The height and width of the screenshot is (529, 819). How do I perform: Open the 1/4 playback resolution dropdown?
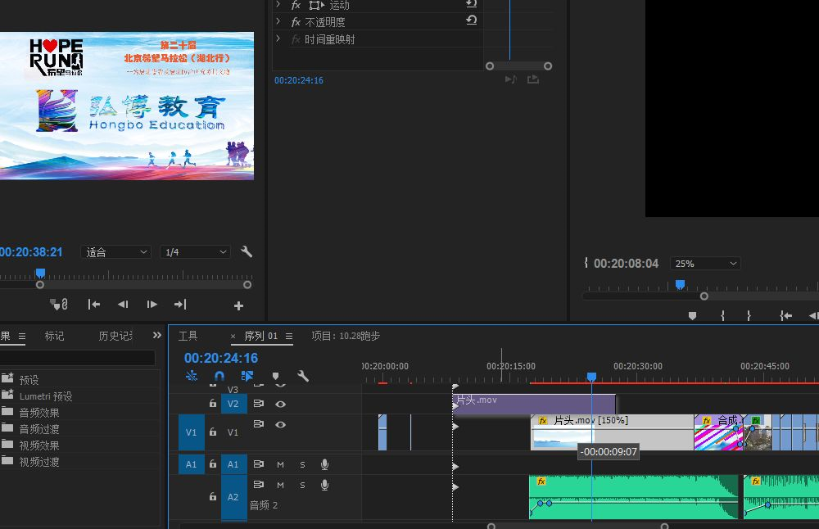[x=196, y=252]
